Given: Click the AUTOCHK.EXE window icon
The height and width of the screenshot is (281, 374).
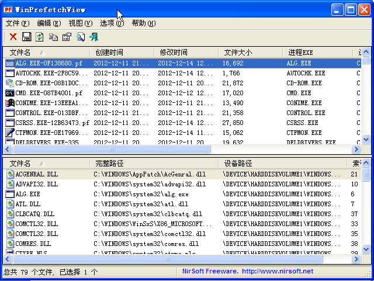Looking at the screenshot, I should point(10,73).
